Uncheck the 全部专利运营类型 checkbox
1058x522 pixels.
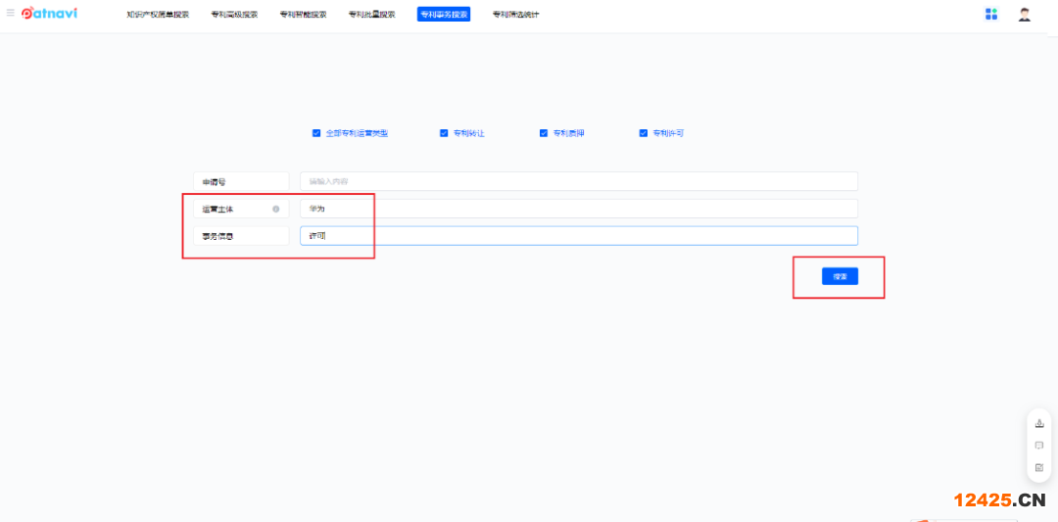click(316, 133)
